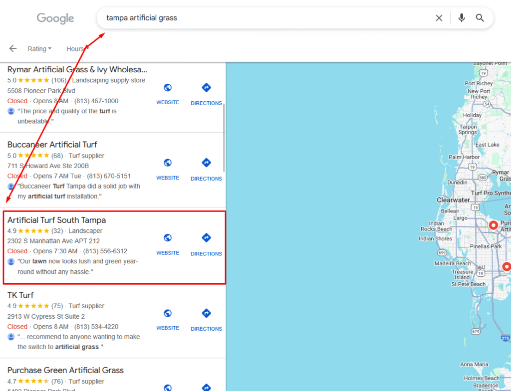Open TK Turf listing title
This screenshot has width=511, height=391.
20,295
